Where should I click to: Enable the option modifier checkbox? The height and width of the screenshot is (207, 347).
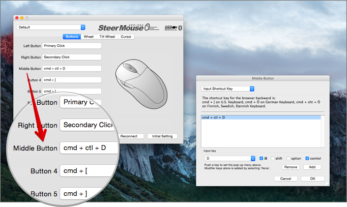tap(288, 158)
